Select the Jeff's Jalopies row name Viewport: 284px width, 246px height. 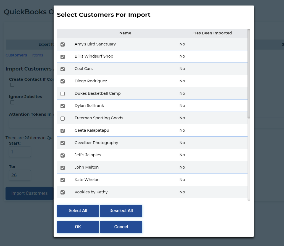coord(88,155)
